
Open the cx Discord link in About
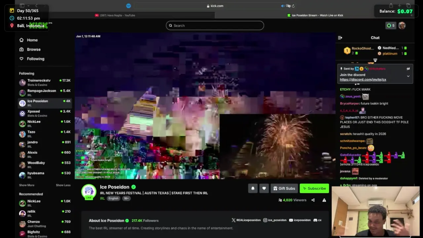[x=317, y=220]
